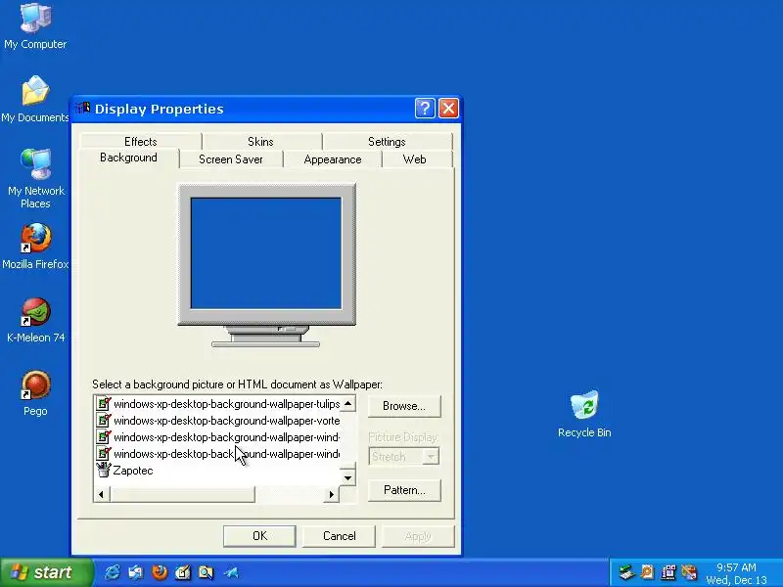This screenshot has height=587, width=783.
Task: Click the magnifier folder quick launch icon
Action: tap(206, 572)
